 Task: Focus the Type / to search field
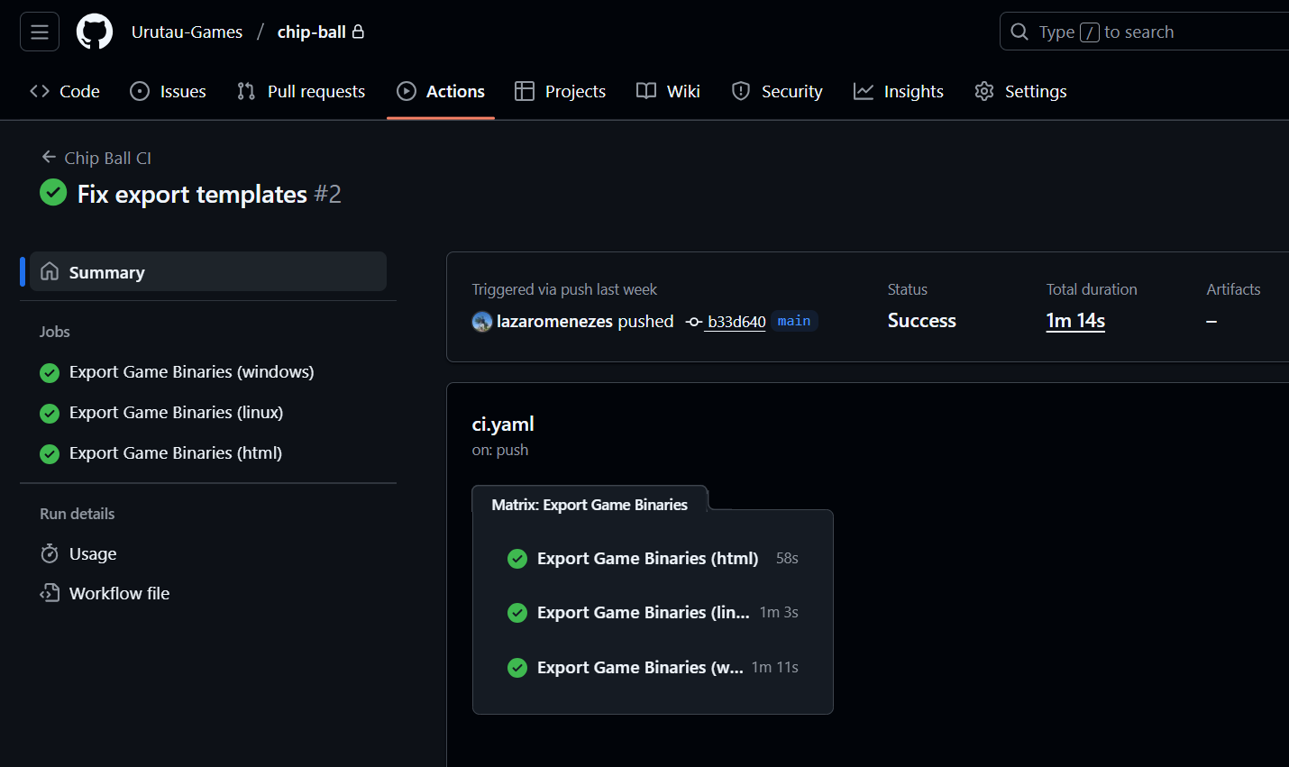coord(1154,32)
